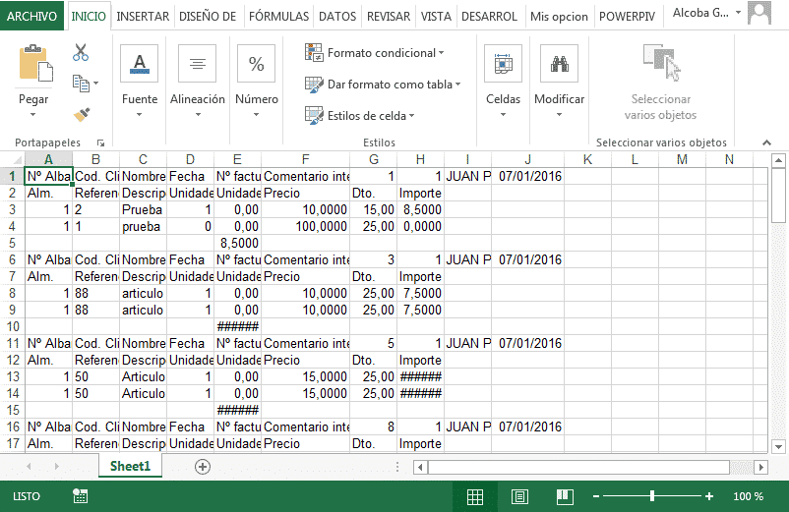Select the Sheet1 worksheet tab
Screen dimensions: 789x512
pos(130,466)
